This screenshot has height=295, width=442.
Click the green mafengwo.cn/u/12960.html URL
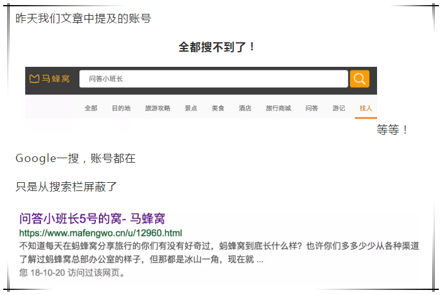(101, 233)
